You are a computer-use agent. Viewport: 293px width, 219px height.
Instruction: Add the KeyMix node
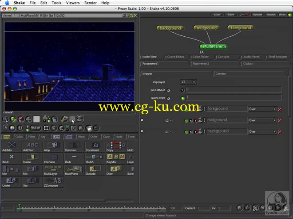(x=116, y=158)
